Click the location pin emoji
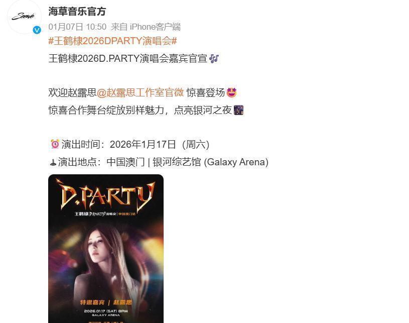 pyautogui.click(x=53, y=162)
